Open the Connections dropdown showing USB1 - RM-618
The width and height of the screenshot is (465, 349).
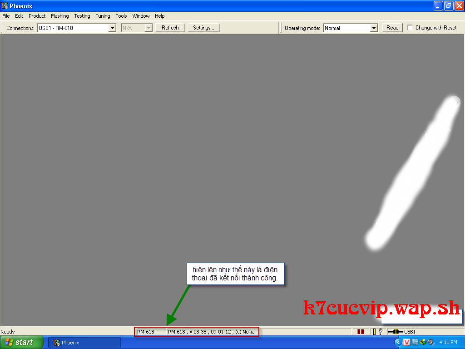coord(112,28)
